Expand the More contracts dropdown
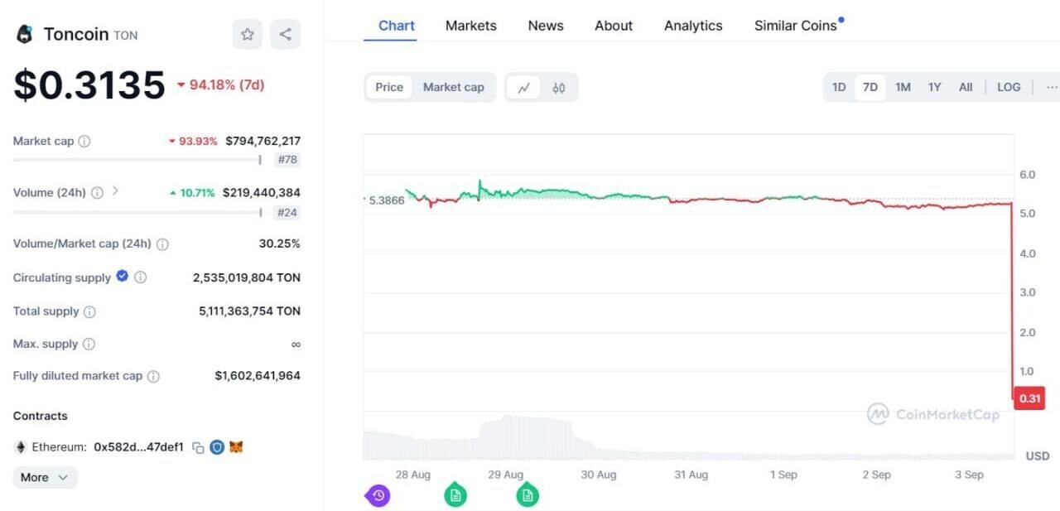Viewport: 1060px width, 511px height. [44, 477]
